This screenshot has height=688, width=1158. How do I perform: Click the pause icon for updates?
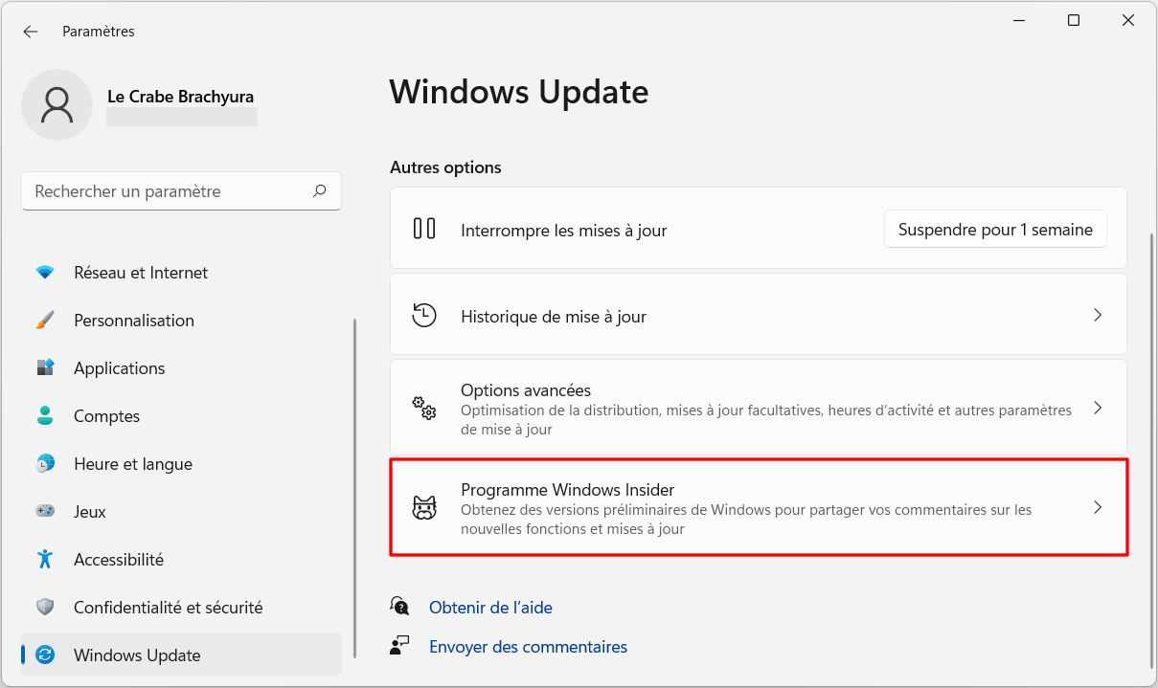pos(424,229)
